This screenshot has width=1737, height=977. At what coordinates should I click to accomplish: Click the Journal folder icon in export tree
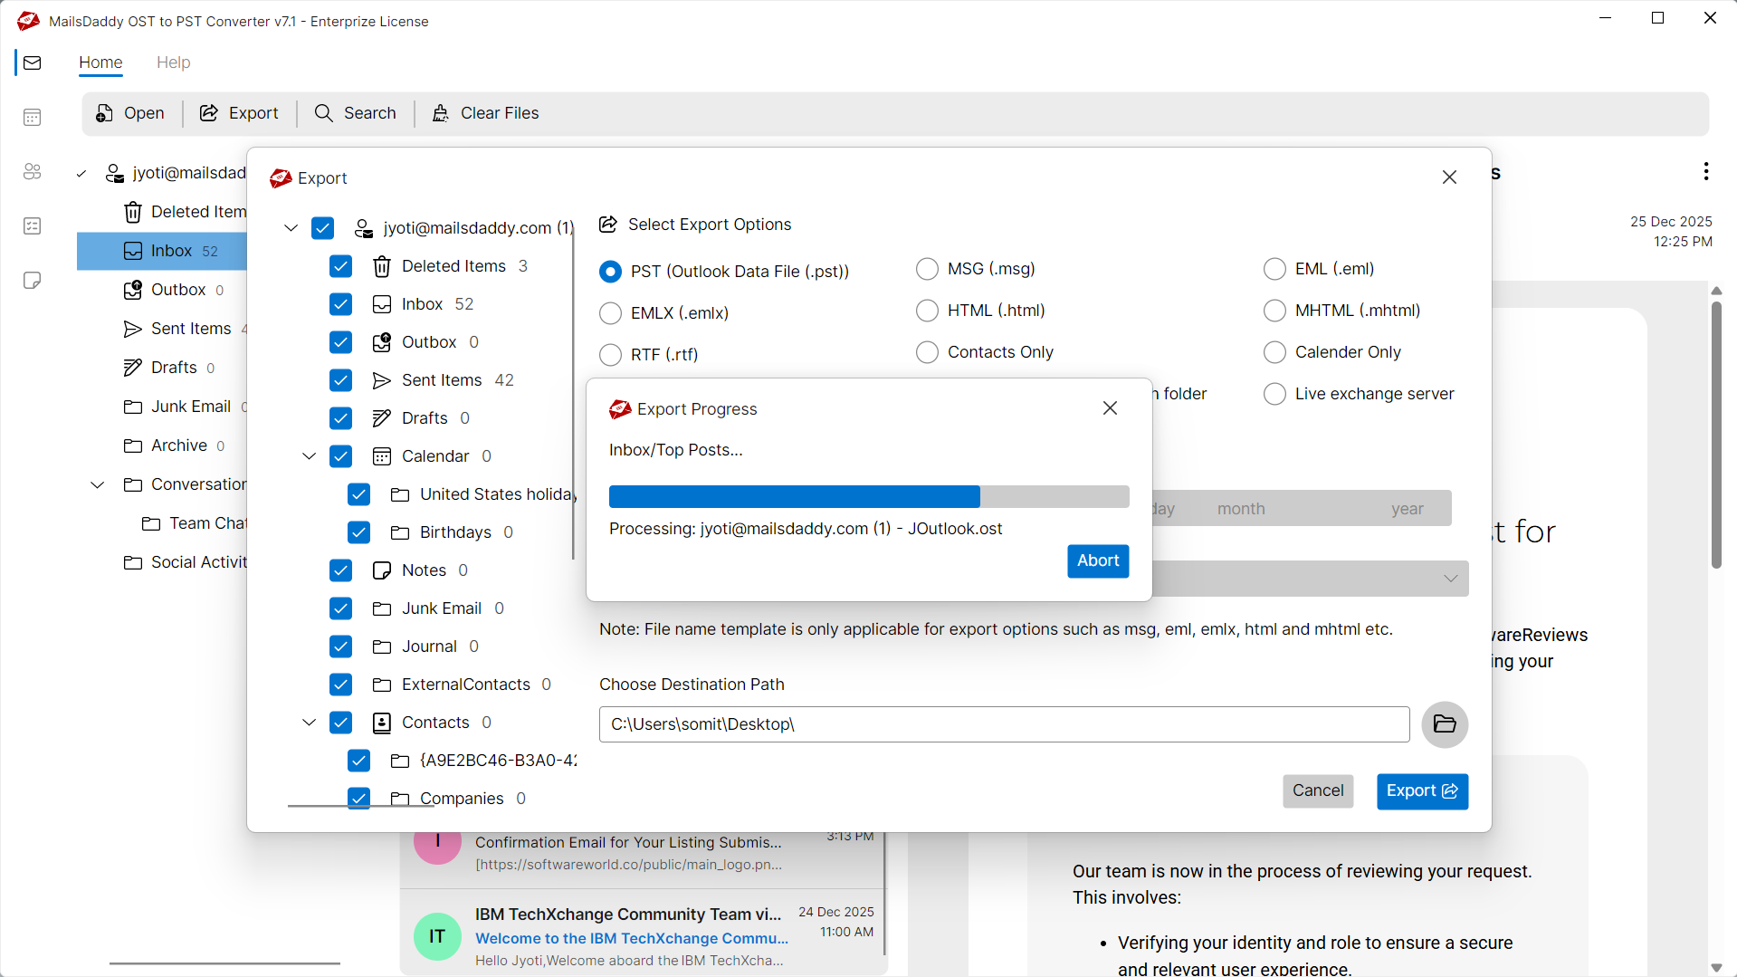pyautogui.click(x=382, y=647)
